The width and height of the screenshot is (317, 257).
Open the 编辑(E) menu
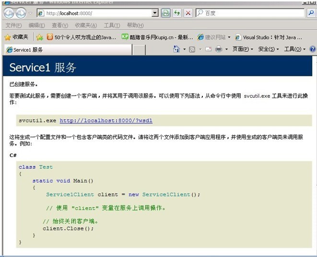click(36, 25)
